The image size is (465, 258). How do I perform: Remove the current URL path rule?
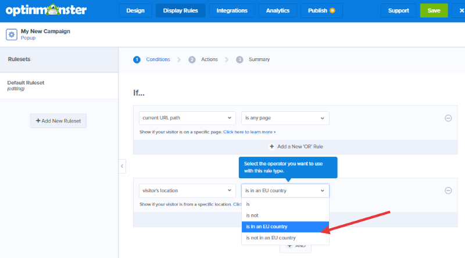(448, 118)
